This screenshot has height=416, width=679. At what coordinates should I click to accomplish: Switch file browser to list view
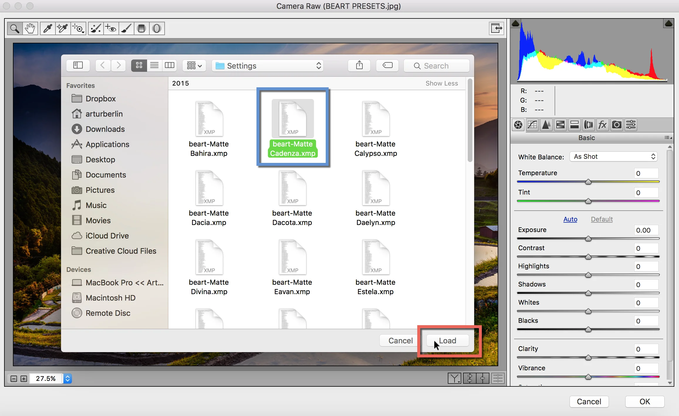click(154, 65)
